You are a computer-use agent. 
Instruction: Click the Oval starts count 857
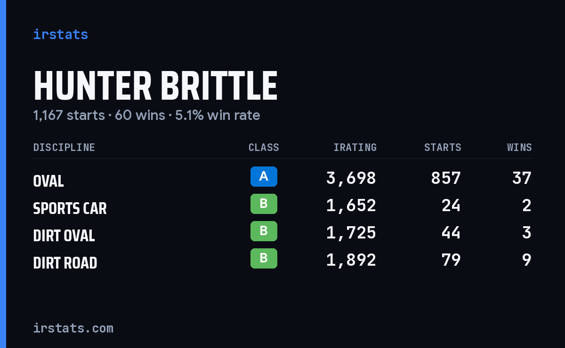(x=446, y=178)
